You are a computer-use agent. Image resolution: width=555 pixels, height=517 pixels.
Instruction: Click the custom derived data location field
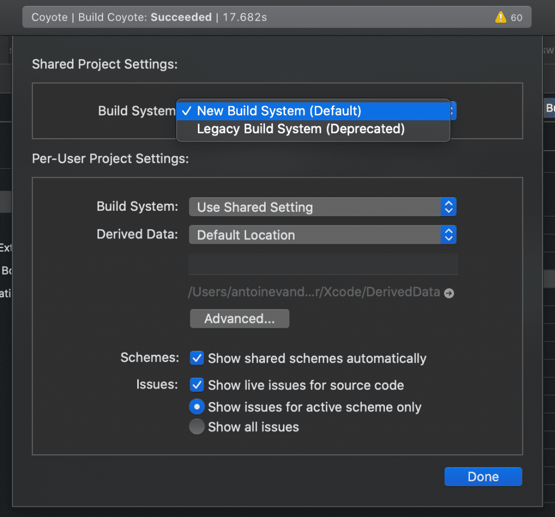pyautogui.click(x=322, y=264)
